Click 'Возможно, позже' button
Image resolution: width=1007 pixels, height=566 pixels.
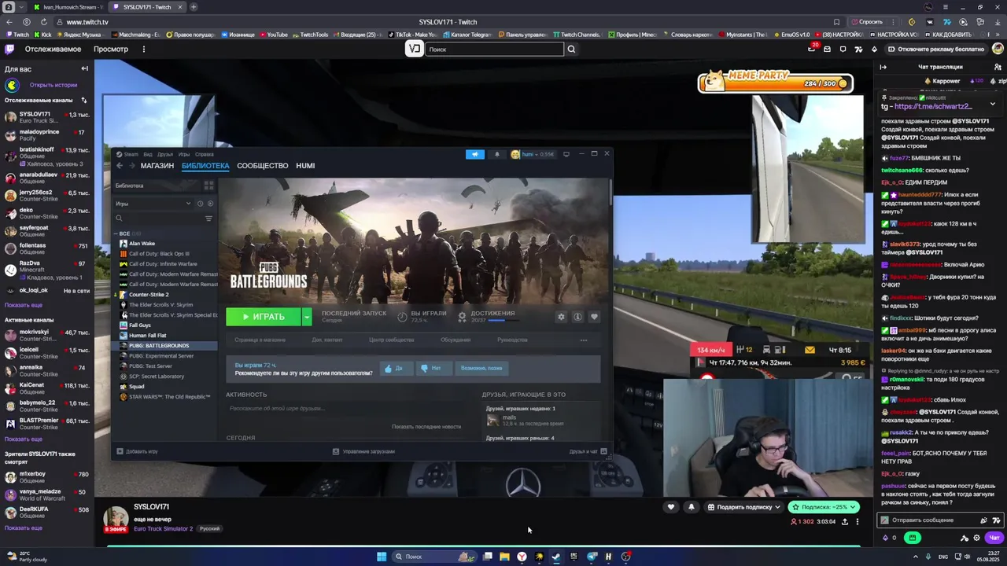click(481, 368)
